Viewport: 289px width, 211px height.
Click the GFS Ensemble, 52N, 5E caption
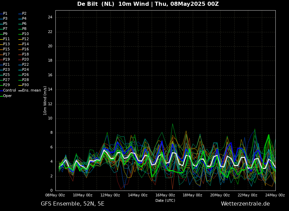pos(72,204)
